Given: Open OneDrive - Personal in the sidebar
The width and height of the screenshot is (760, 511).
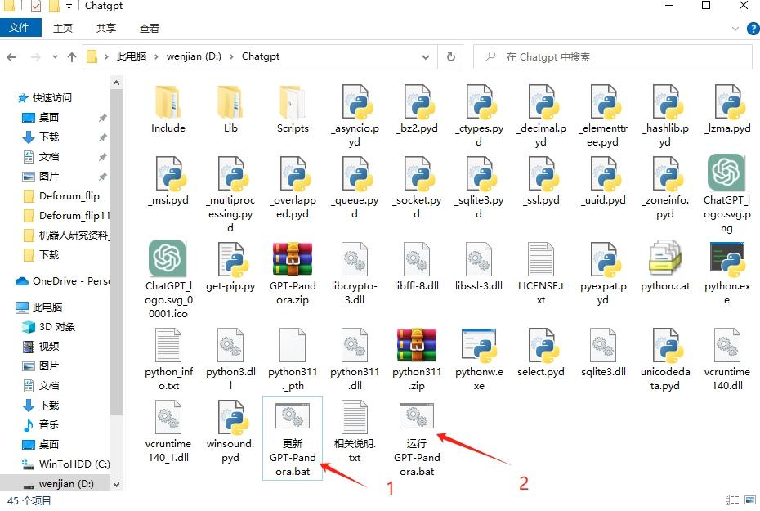Looking at the screenshot, I should [x=71, y=280].
